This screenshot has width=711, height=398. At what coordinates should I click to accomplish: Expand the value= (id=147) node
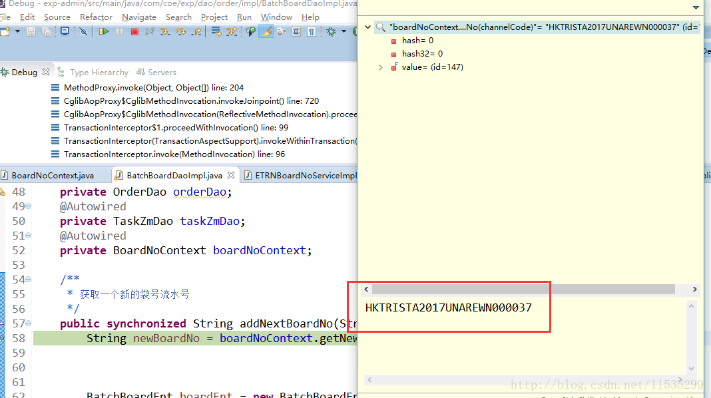click(x=380, y=67)
